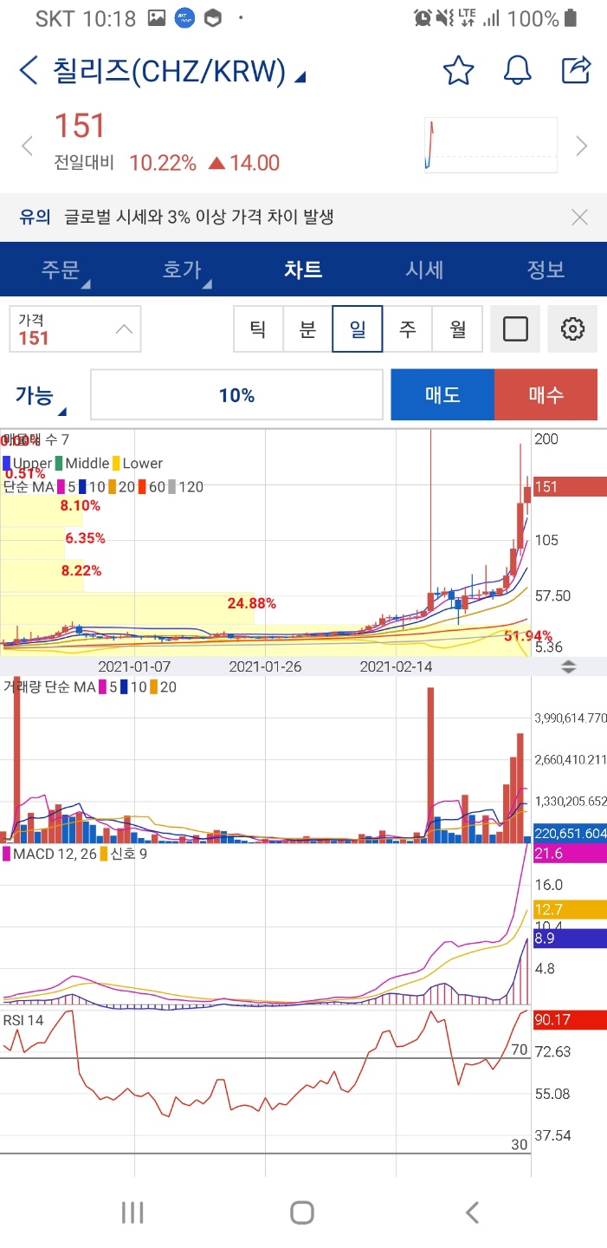
Task: Add CHZ/KRW to favorites with star
Action: (458, 70)
